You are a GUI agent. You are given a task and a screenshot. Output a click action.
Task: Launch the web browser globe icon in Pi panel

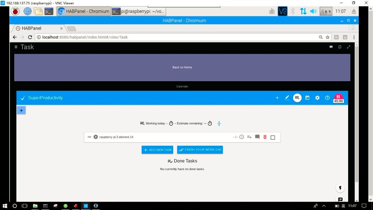tap(27, 11)
